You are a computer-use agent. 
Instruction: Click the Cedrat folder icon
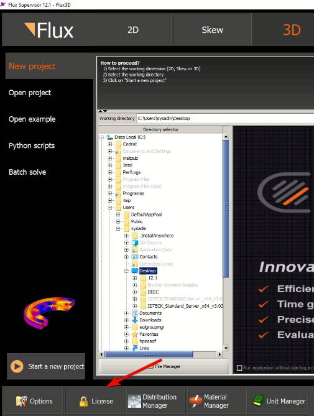coord(118,144)
